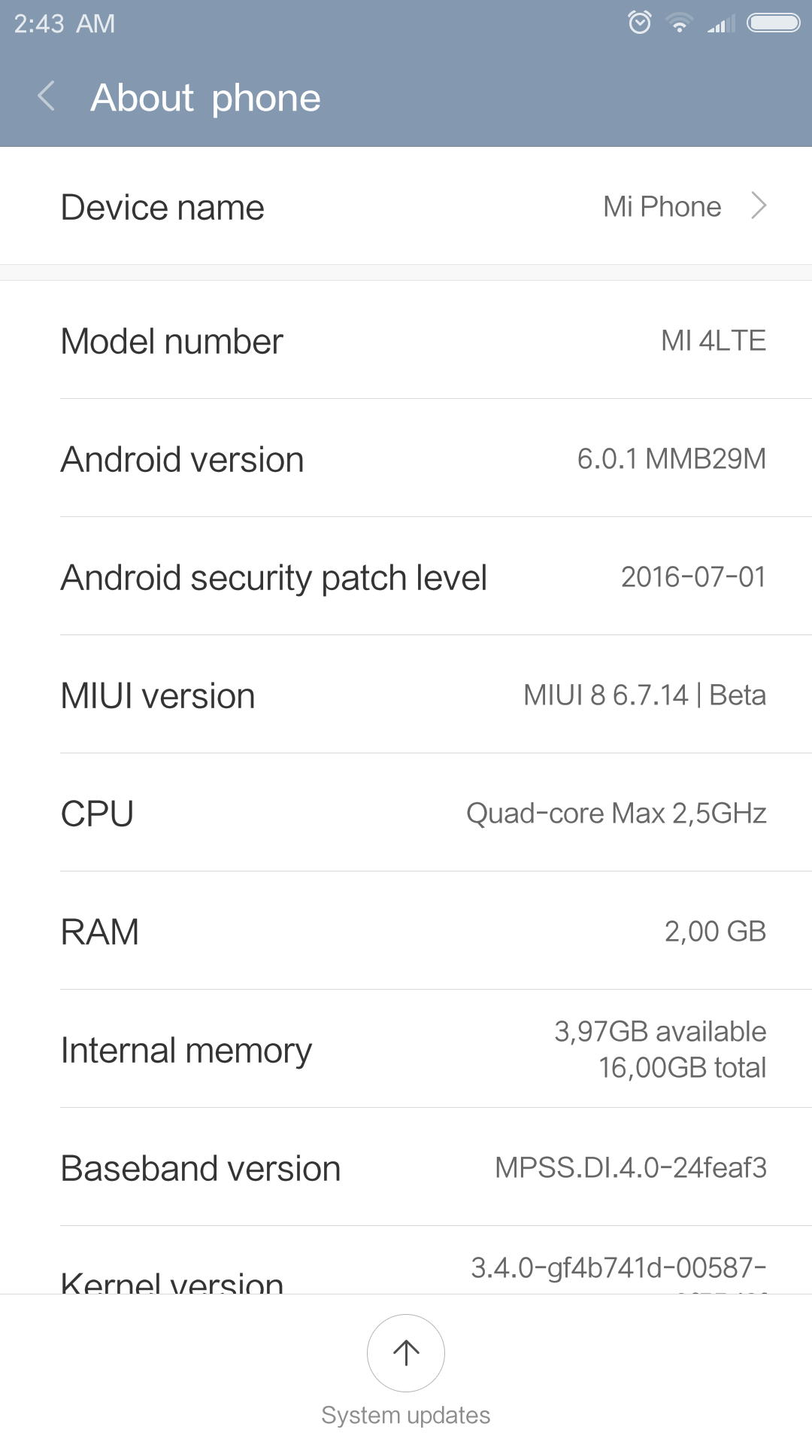Tap the Kernel version row
This screenshot has width=812, height=1445.
coord(406,1273)
